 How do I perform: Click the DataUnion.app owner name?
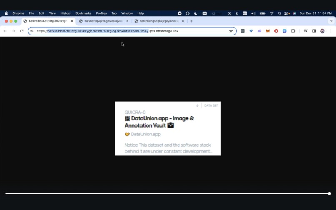[x=146, y=134]
